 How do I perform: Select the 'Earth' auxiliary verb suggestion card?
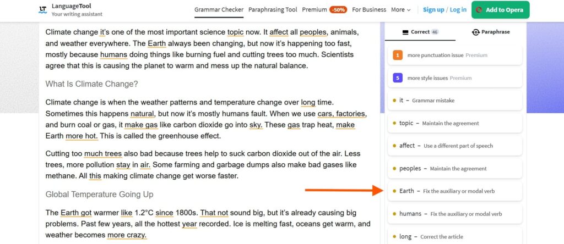pos(454,191)
